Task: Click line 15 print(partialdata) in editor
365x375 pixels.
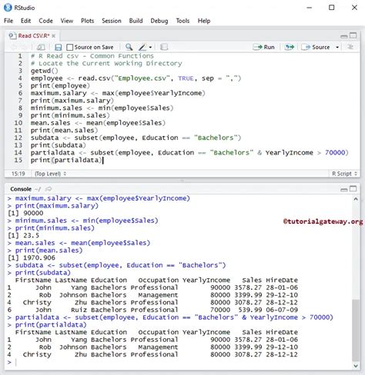Action: click(67, 160)
